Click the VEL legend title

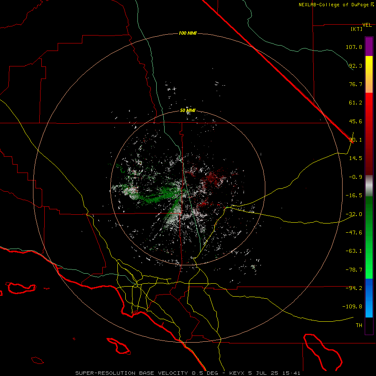(x=367, y=25)
